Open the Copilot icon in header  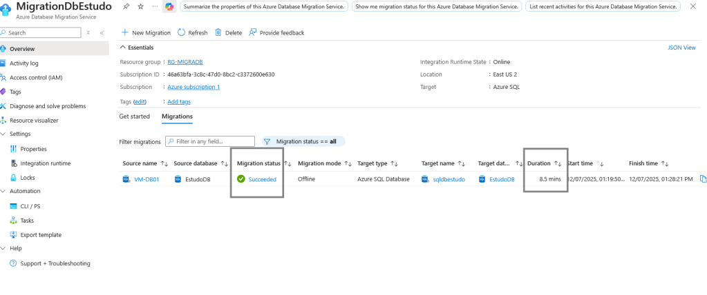click(x=169, y=6)
